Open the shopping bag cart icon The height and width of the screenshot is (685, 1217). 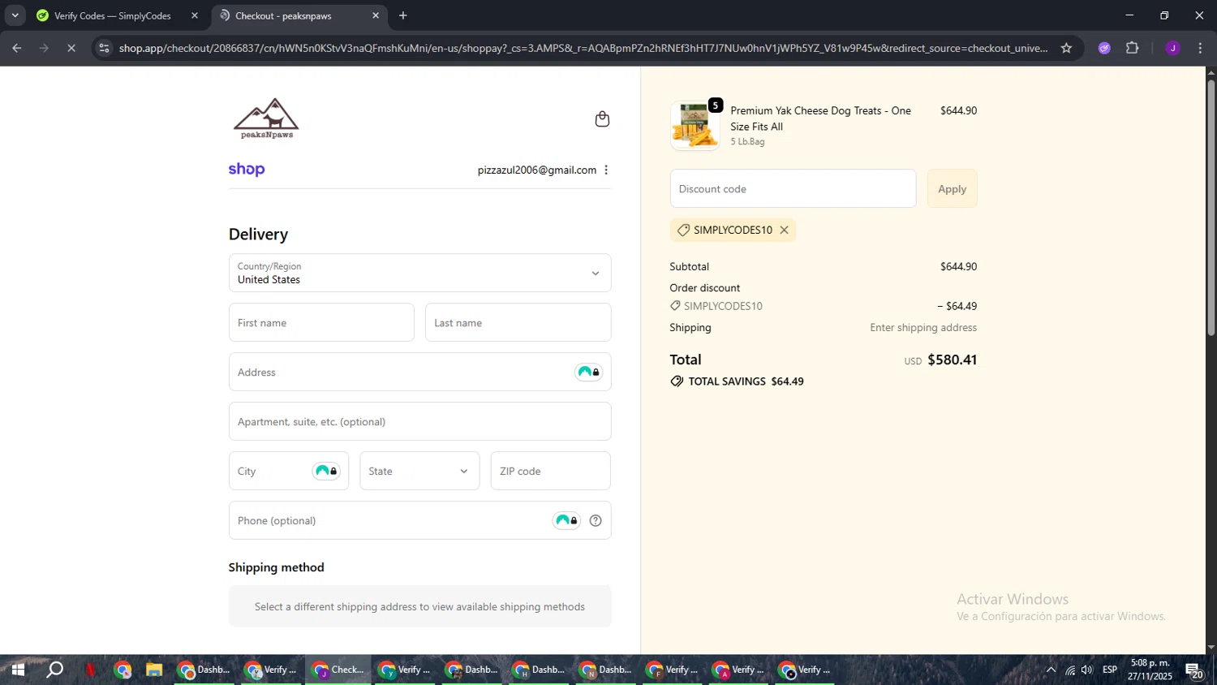coord(602,119)
